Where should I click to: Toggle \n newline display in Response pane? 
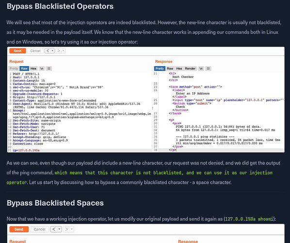pos(201,69)
